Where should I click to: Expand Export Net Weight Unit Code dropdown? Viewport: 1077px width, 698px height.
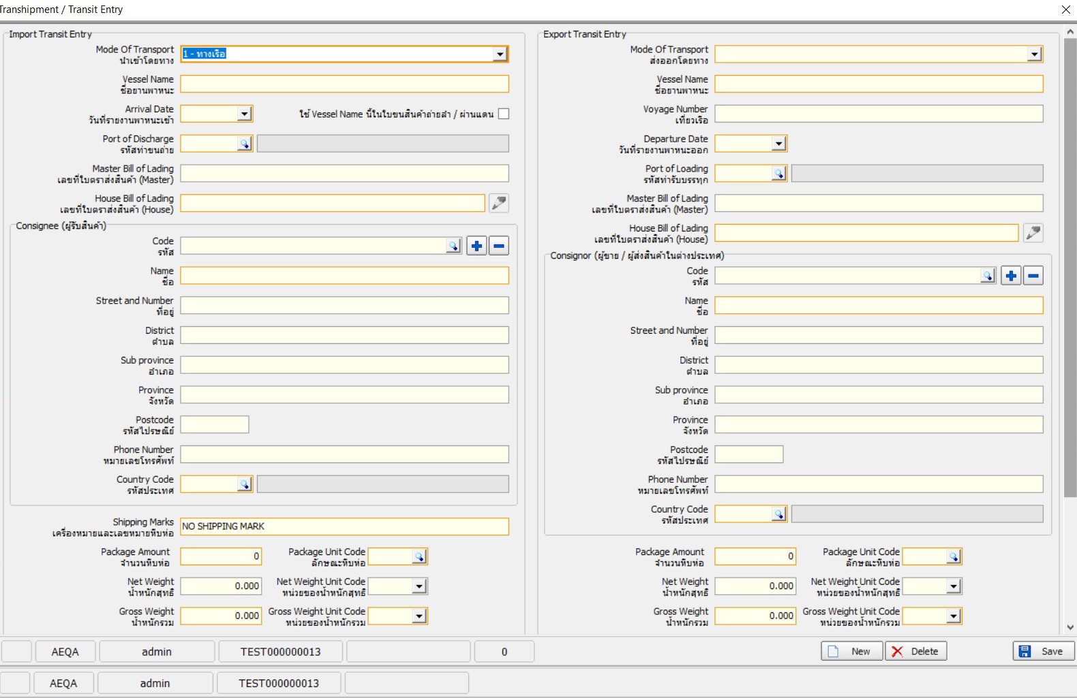click(x=954, y=586)
